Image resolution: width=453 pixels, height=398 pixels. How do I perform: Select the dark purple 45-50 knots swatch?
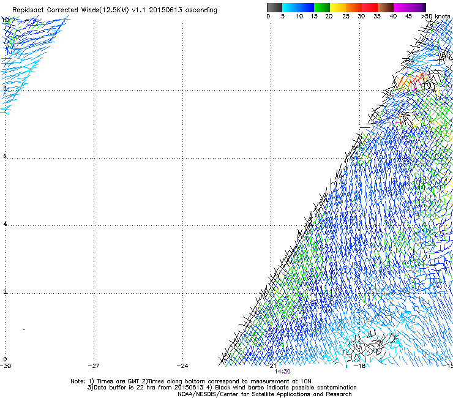pyautogui.click(x=417, y=7)
